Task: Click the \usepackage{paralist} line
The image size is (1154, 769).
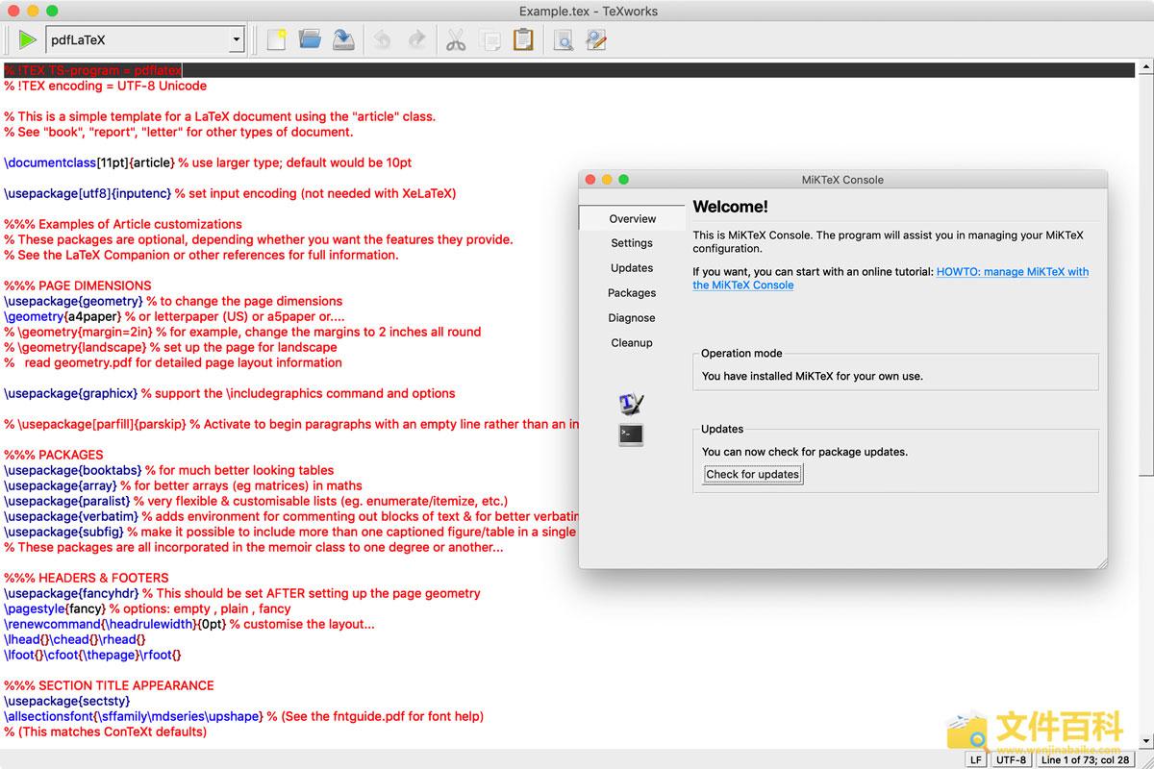Action: tap(256, 501)
